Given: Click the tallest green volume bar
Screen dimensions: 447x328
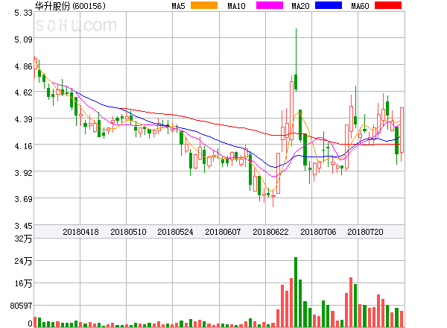Looking at the screenshot, I should tap(296, 292).
